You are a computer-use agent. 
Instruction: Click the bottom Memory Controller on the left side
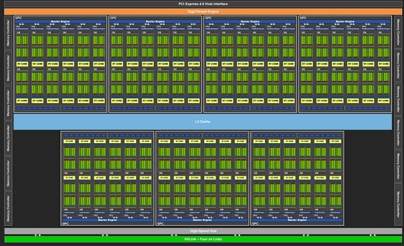pos(8,208)
